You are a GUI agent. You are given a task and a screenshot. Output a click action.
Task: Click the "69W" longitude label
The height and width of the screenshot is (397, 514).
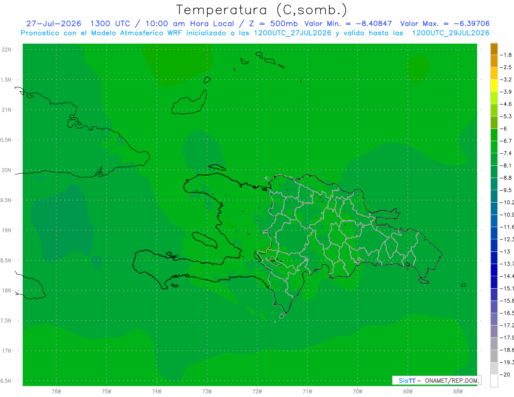click(x=408, y=391)
